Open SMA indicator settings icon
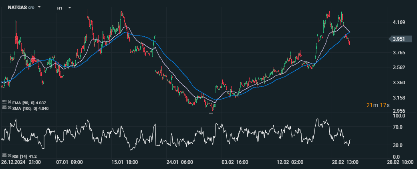Image resolution: width=417 pixels, height=169 pixels. (x=4, y=108)
